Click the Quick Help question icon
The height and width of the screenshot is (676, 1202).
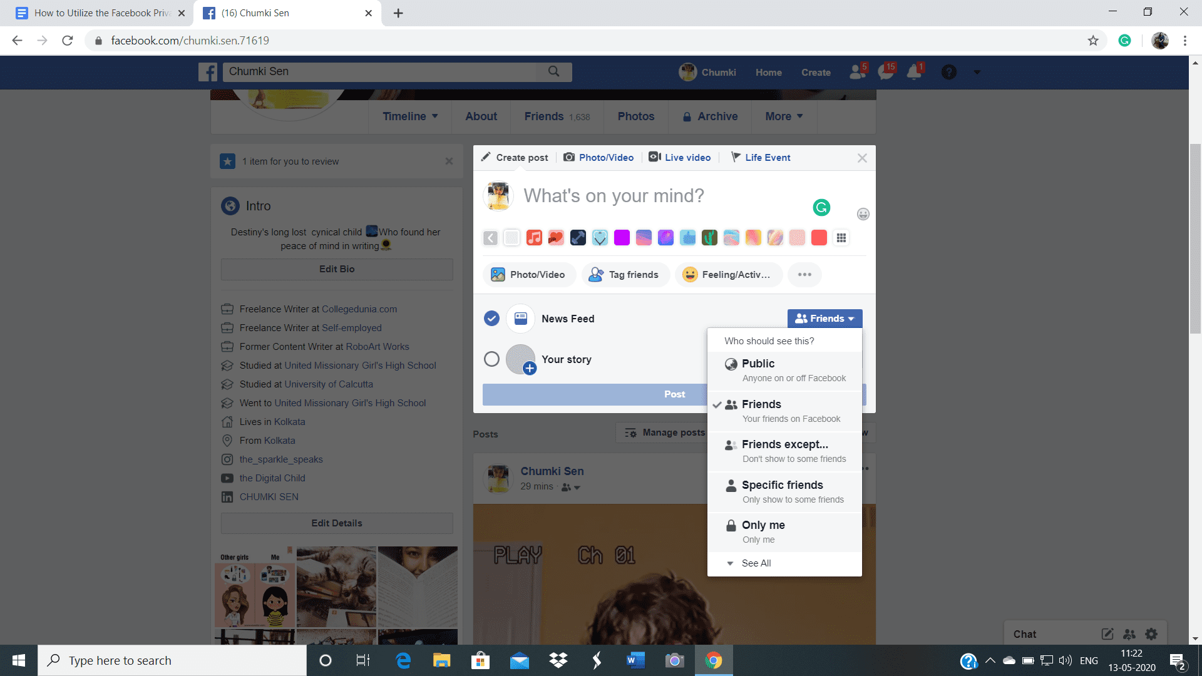[x=948, y=72]
